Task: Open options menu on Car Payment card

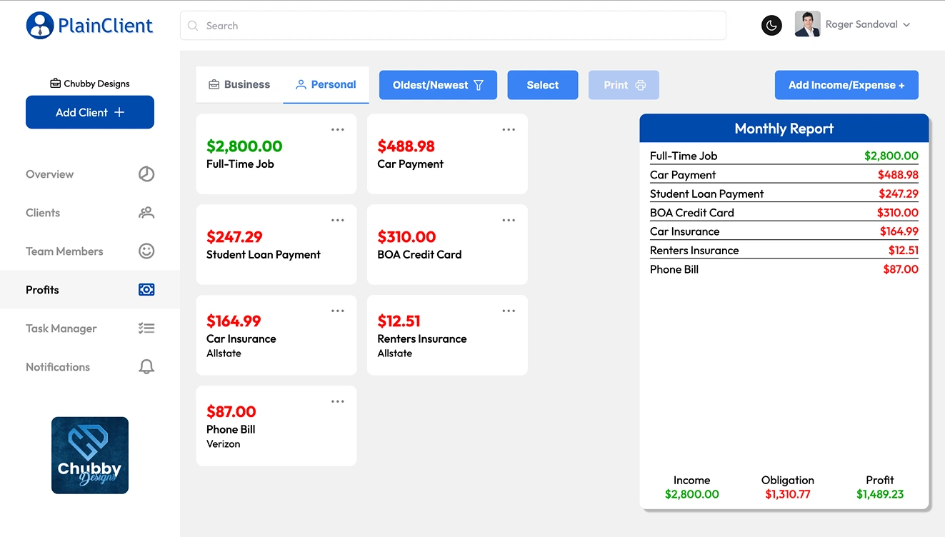Action: [x=509, y=129]
